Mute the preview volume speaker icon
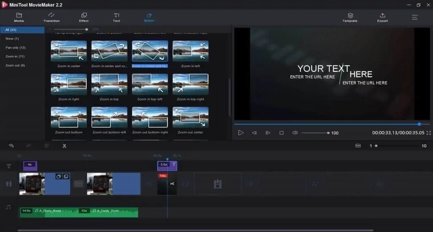433x232 pixels. click(x=295, y=133)
